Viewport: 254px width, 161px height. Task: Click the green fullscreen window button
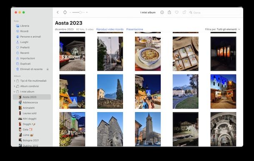[x=24, y=12]
